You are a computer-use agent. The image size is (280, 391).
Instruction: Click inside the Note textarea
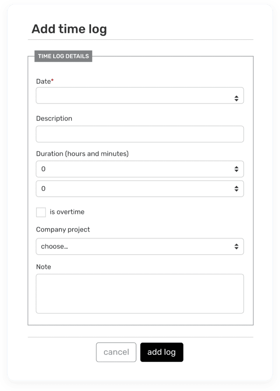pyautogui.click(x=140, y=293)
